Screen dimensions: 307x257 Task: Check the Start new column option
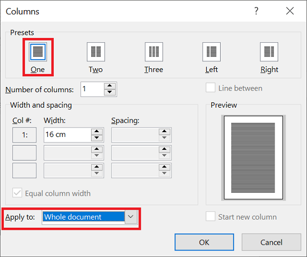pos(211,216)
